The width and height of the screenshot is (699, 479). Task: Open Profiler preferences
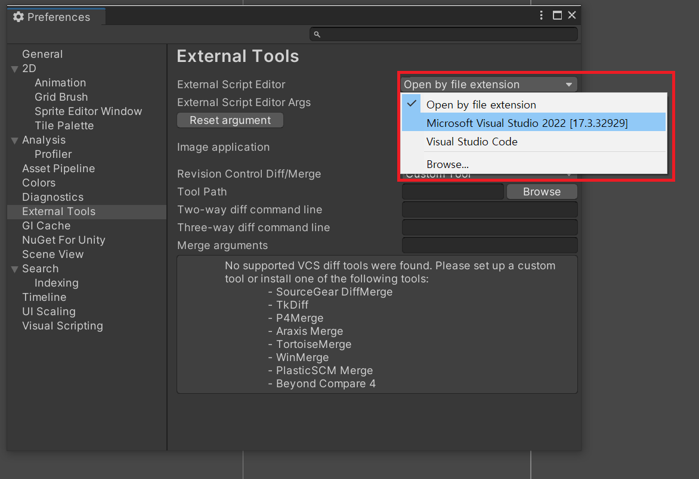(x=53, y=154)
